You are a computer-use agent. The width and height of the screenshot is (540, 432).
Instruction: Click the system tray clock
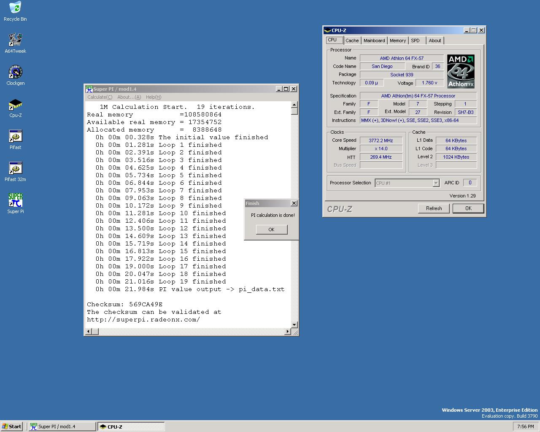(525, 427)
